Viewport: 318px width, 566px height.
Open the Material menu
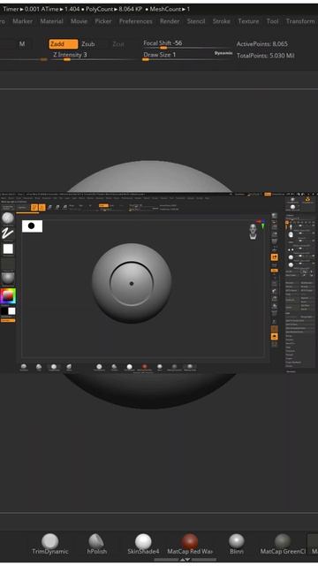click(x=51, y=21)
